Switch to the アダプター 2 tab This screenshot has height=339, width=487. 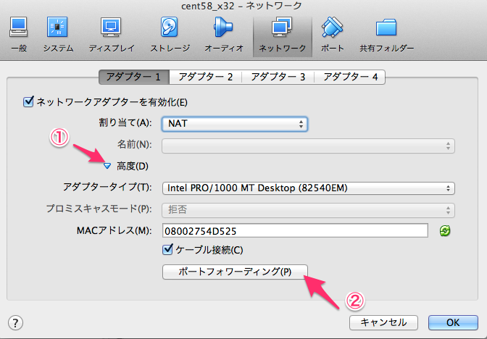(x=206, y=77)
